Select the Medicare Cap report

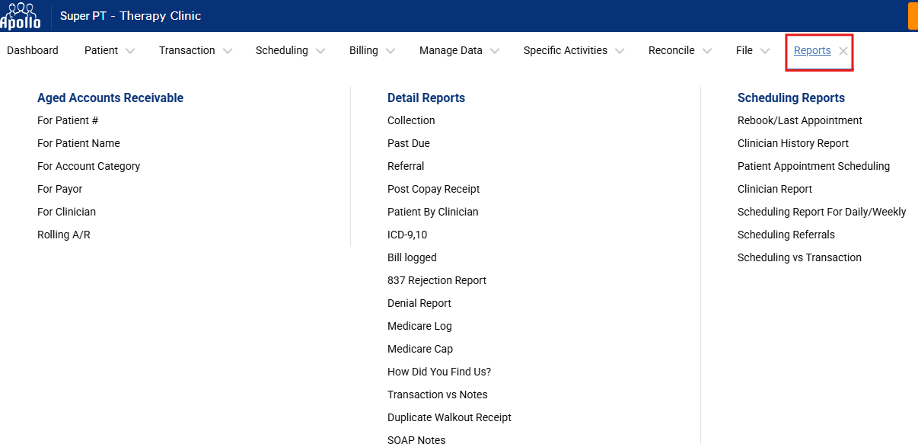pos(420,349)
